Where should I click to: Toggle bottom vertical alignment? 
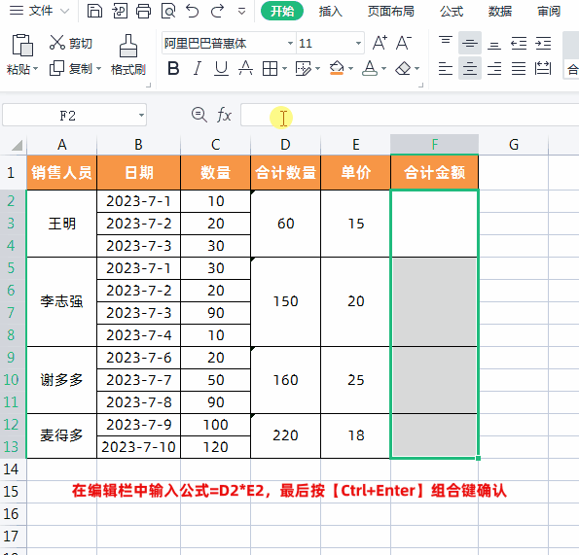coord(494,44)
